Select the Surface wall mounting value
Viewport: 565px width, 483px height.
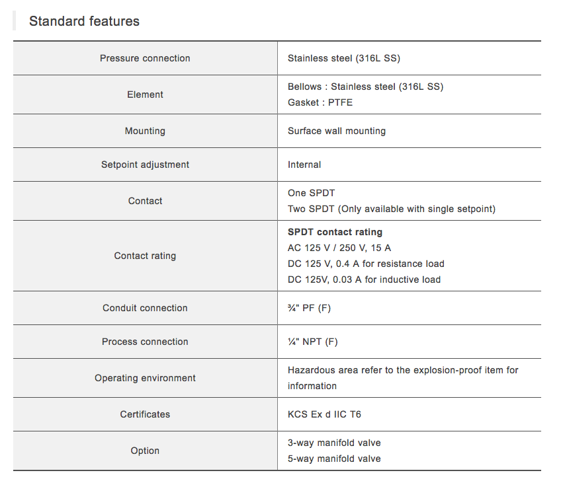click(x=336, y=131)
